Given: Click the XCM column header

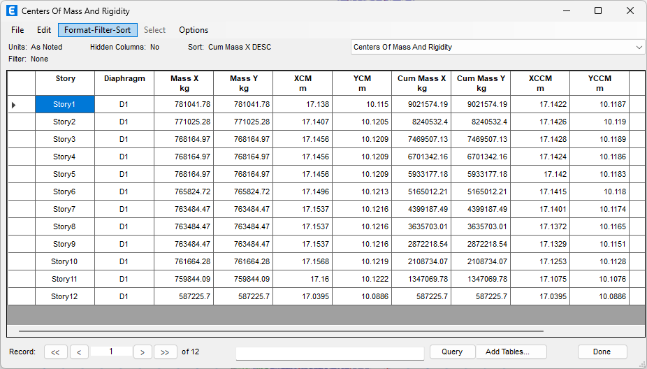Looking at the screenshot, I should [x=303, y=83].
